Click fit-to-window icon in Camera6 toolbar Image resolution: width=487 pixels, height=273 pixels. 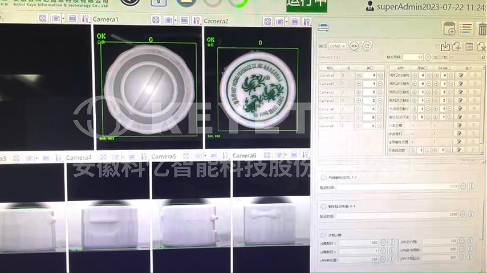[x=267, y=155]
